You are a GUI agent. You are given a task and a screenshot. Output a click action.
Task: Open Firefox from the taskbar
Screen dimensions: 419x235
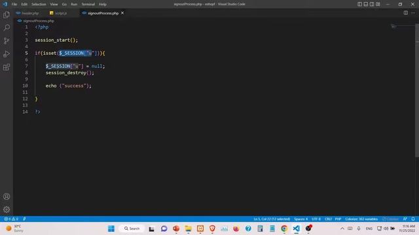(x=236, y=228)
